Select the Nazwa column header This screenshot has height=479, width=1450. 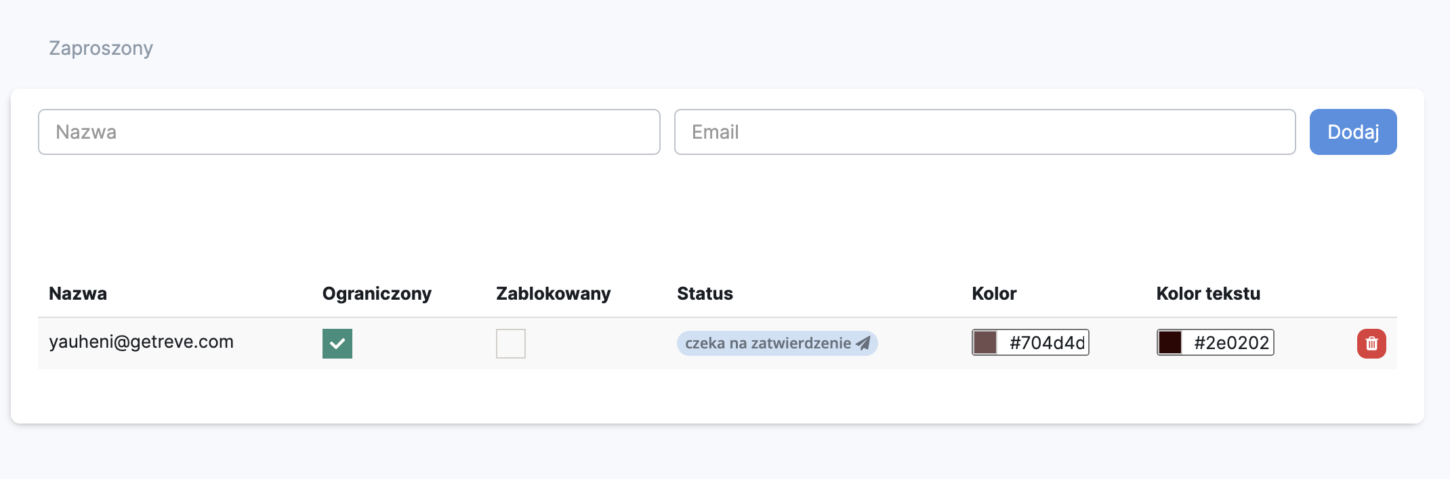coord(78,294)
